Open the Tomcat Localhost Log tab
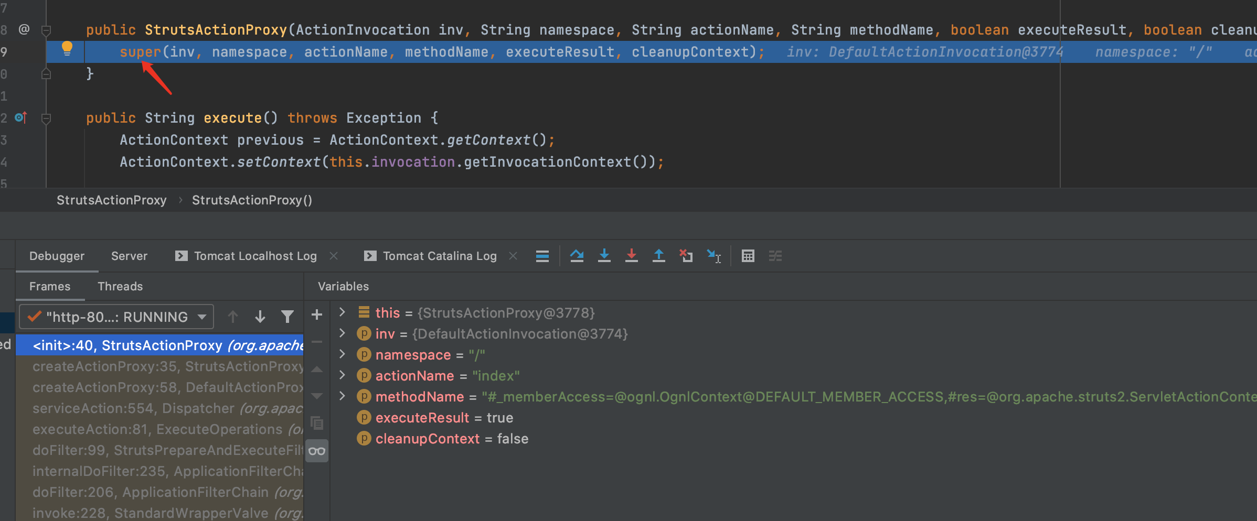1257x521 pixels. [255, 256]
